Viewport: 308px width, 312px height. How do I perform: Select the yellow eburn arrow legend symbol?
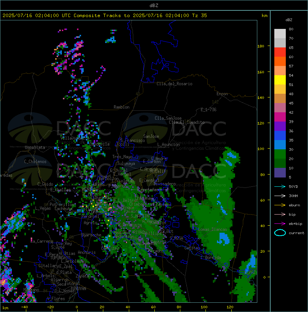tap(280, 205)
